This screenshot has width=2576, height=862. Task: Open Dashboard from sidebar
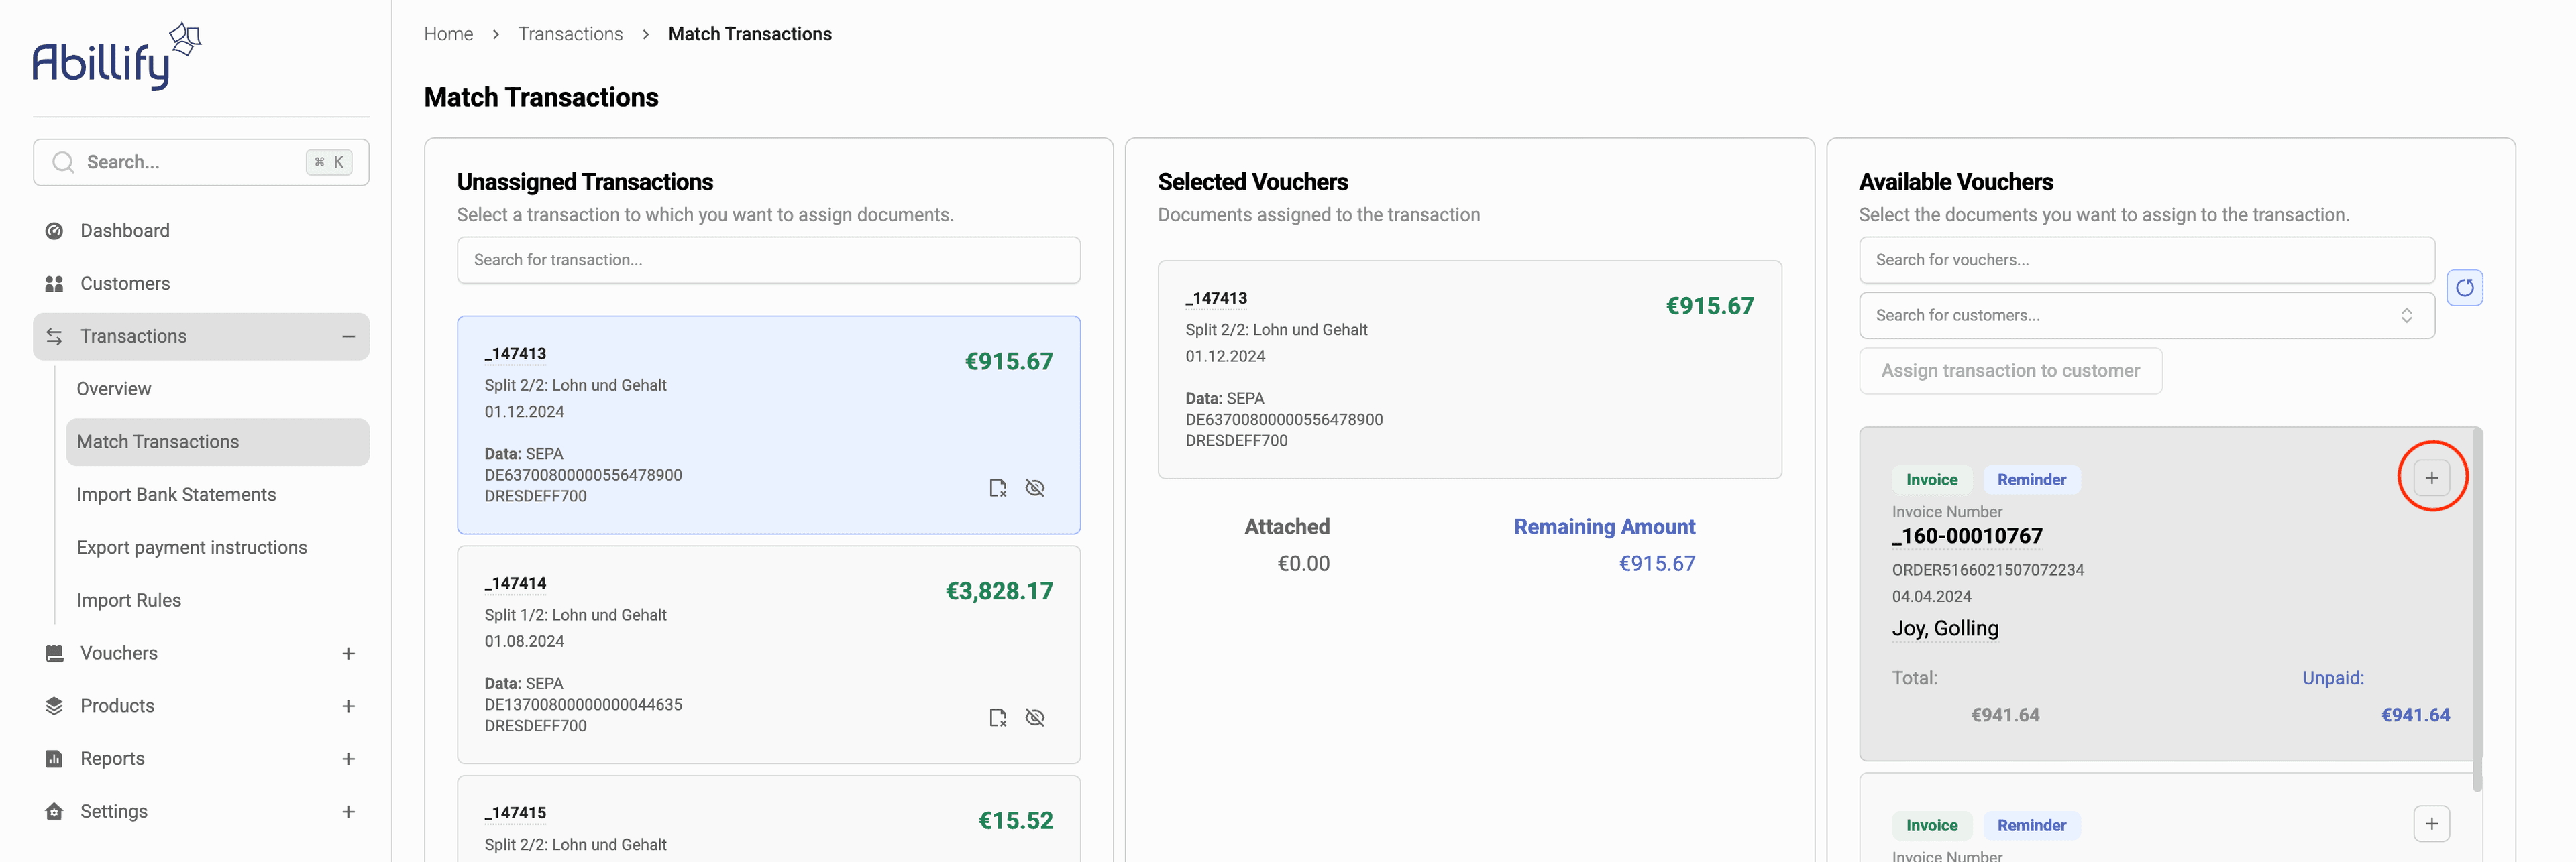(x=125, y=231)
